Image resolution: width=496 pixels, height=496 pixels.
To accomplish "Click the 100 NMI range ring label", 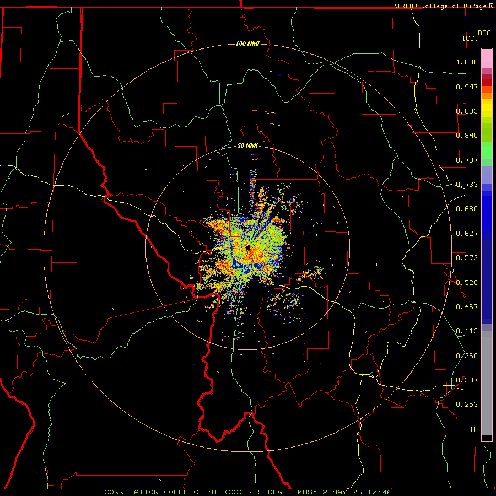I will [247, 44].
